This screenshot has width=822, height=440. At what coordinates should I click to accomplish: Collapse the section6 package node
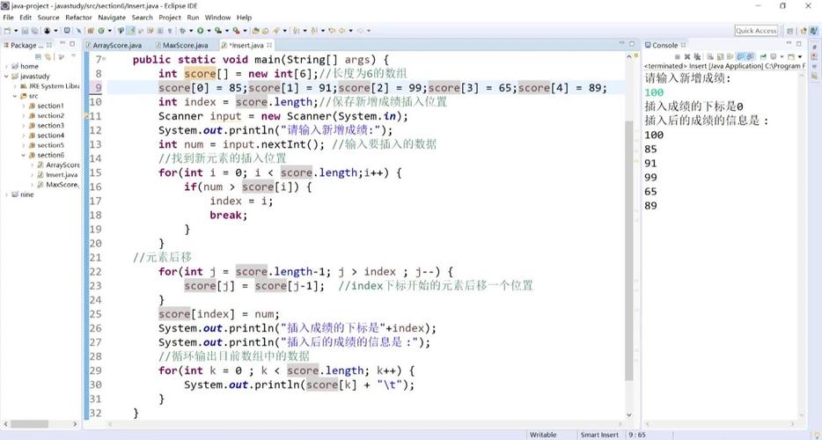[x=24, y=155]
